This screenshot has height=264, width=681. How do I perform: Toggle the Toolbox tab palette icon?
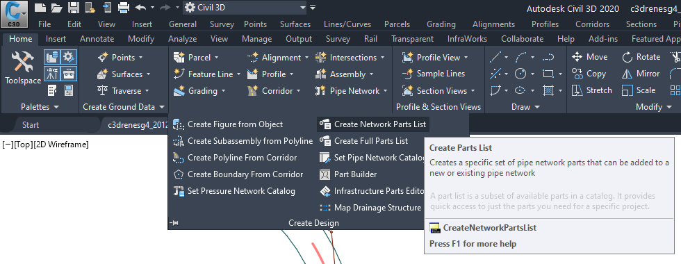click(x=68, y=74)
